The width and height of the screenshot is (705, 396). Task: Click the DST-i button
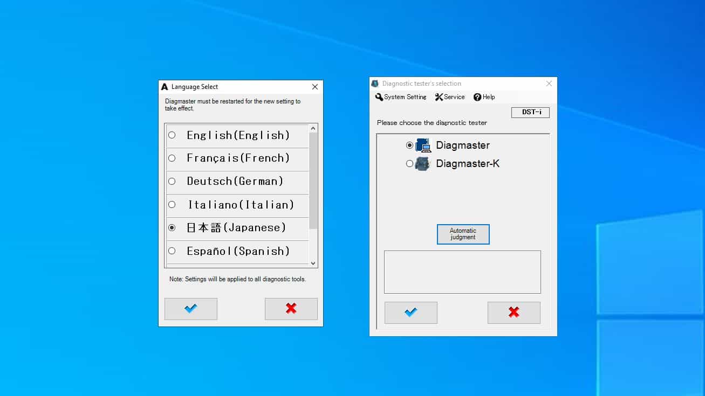coord(530,113)
